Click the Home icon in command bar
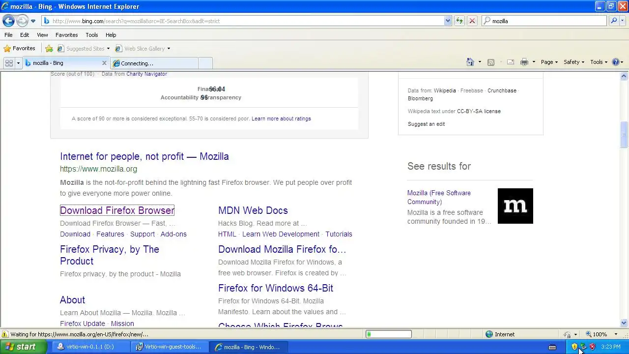The image size is (629, 354). click(470, 62)
